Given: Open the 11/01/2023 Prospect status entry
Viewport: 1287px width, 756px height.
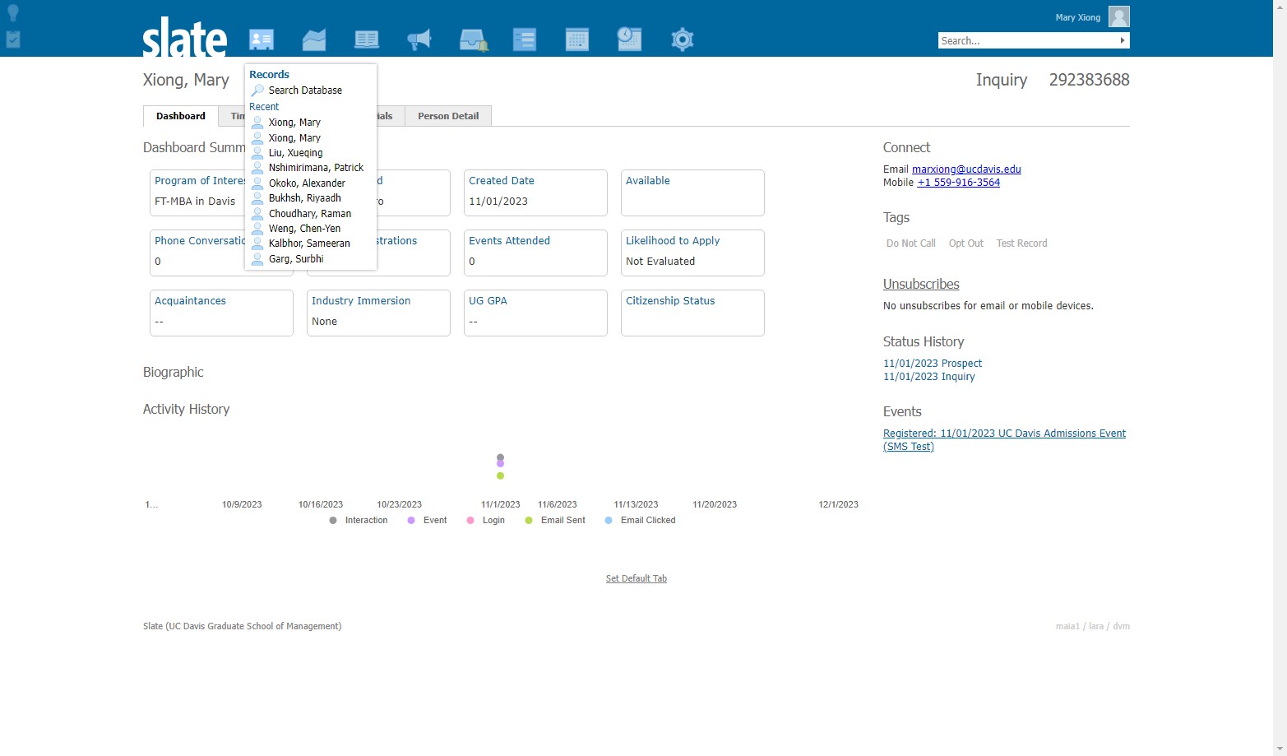Looking at the screenshot, I should click(x=933, y=364).
